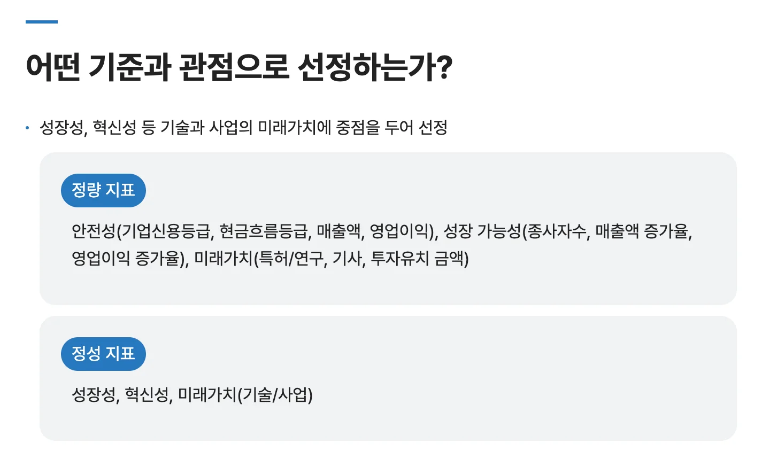Click the word "선정하는가?" in the heading
The width and height of the screenshot is (770, 466).
(x=375, y=67)
